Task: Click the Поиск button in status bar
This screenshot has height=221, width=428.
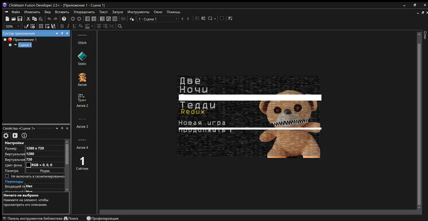Action: [71, 219]
